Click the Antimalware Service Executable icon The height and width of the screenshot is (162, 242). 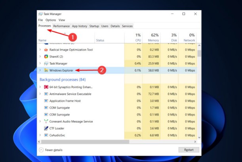[x=46, y=94]
